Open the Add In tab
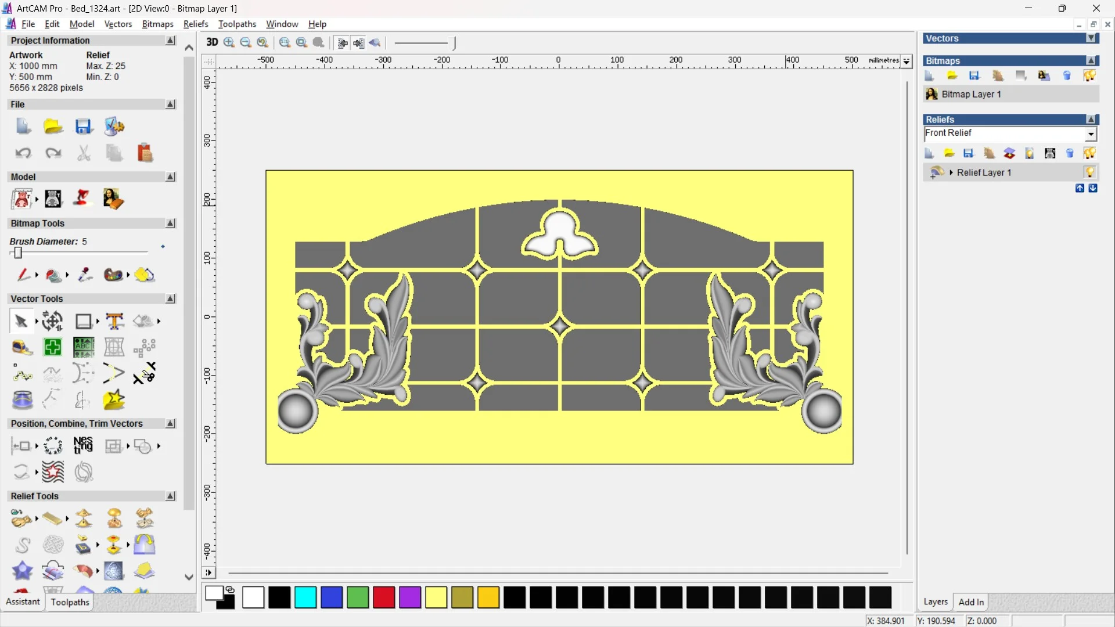Screen dimensions: 1115x627 coord(971,602)
